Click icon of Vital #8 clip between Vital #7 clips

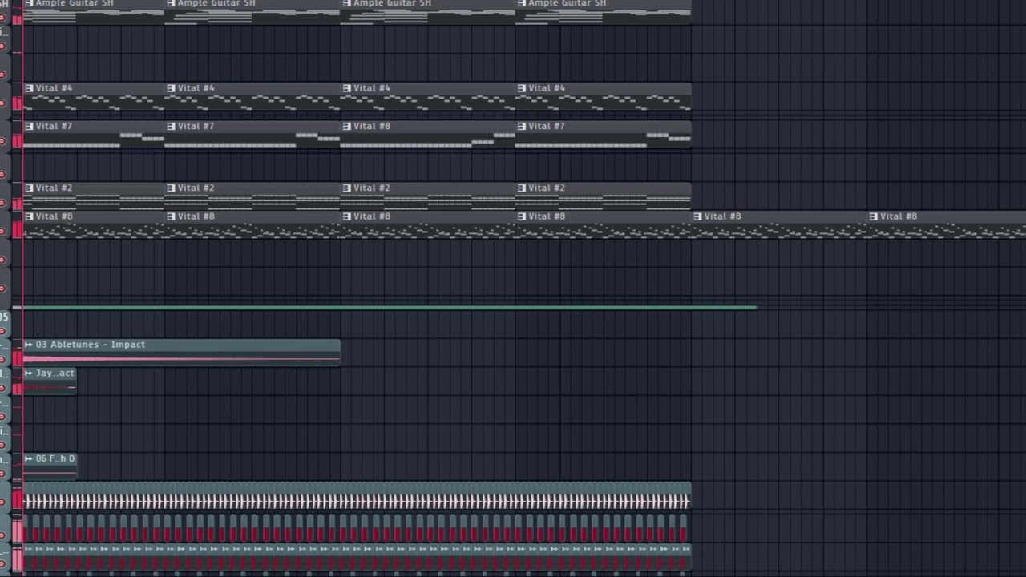pos(346,127)
